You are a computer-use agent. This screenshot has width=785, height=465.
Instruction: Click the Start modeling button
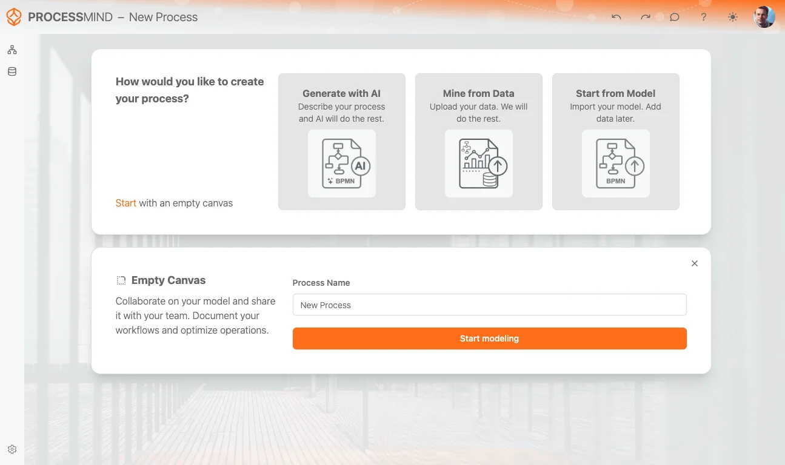pos(490,338)
